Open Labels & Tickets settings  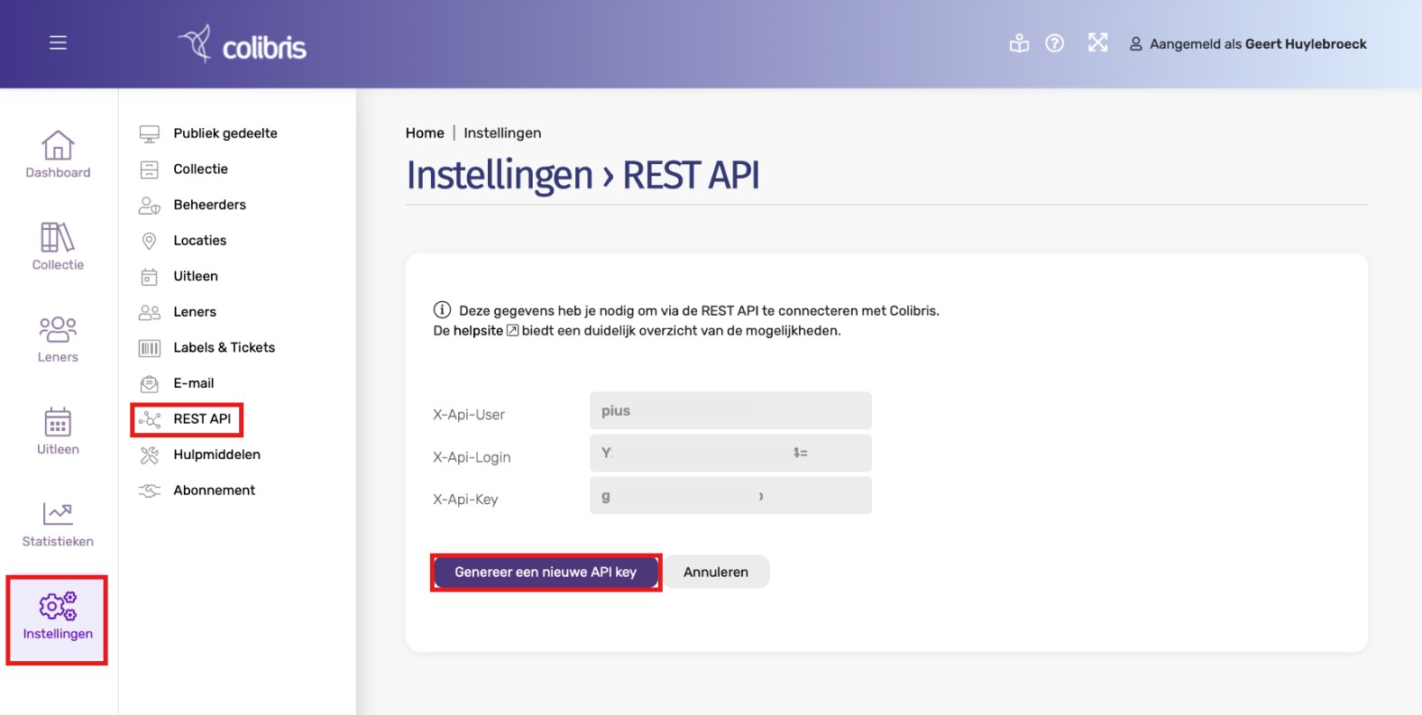[225, 347]
